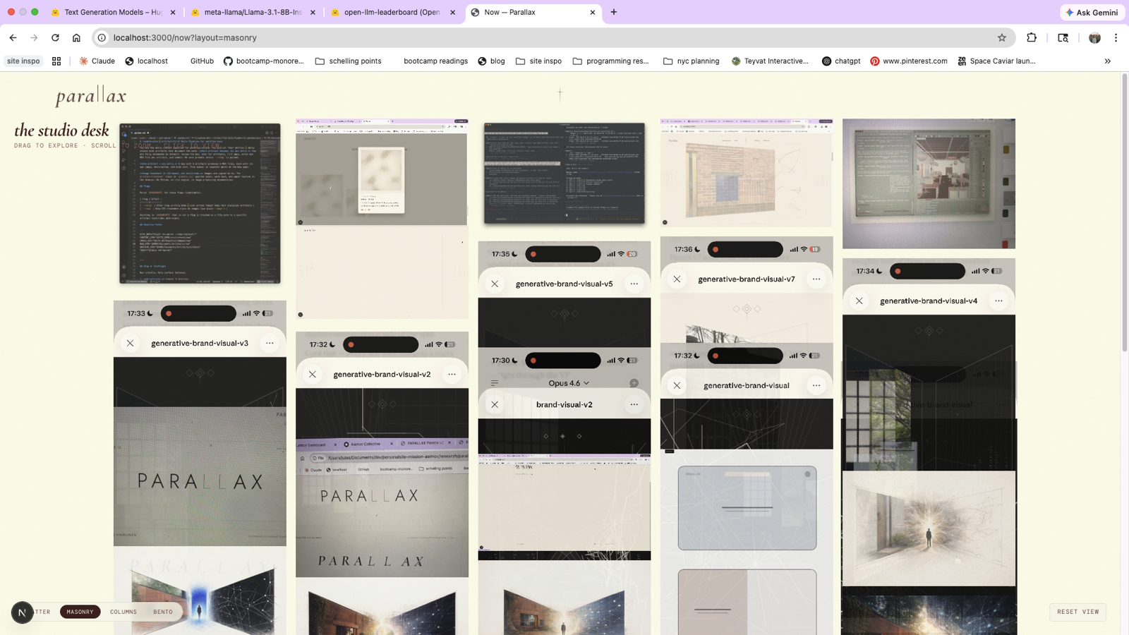The width and height of the screenshot is (1129, 635).
Task: Click the Parallax logo in the header
Action: (91, 96)
